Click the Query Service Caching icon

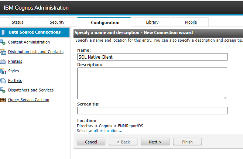3,100
